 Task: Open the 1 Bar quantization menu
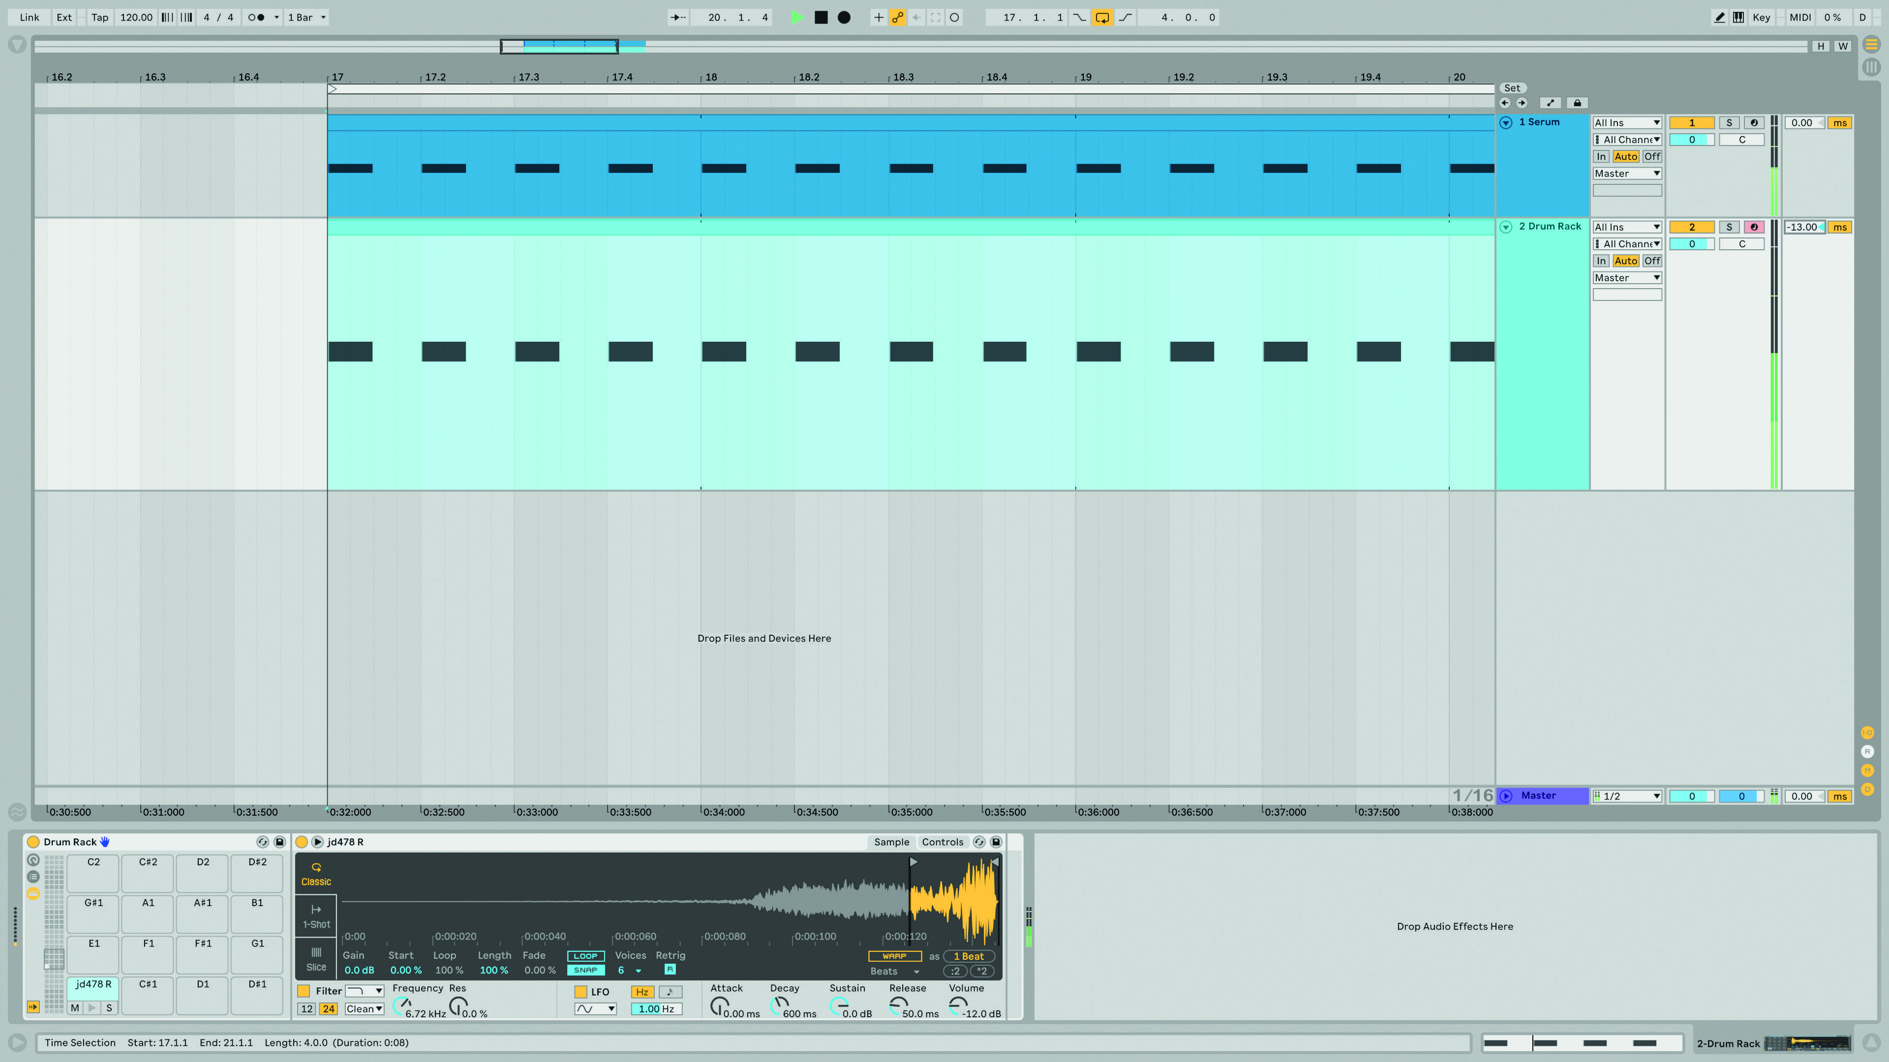pos(306,18)
